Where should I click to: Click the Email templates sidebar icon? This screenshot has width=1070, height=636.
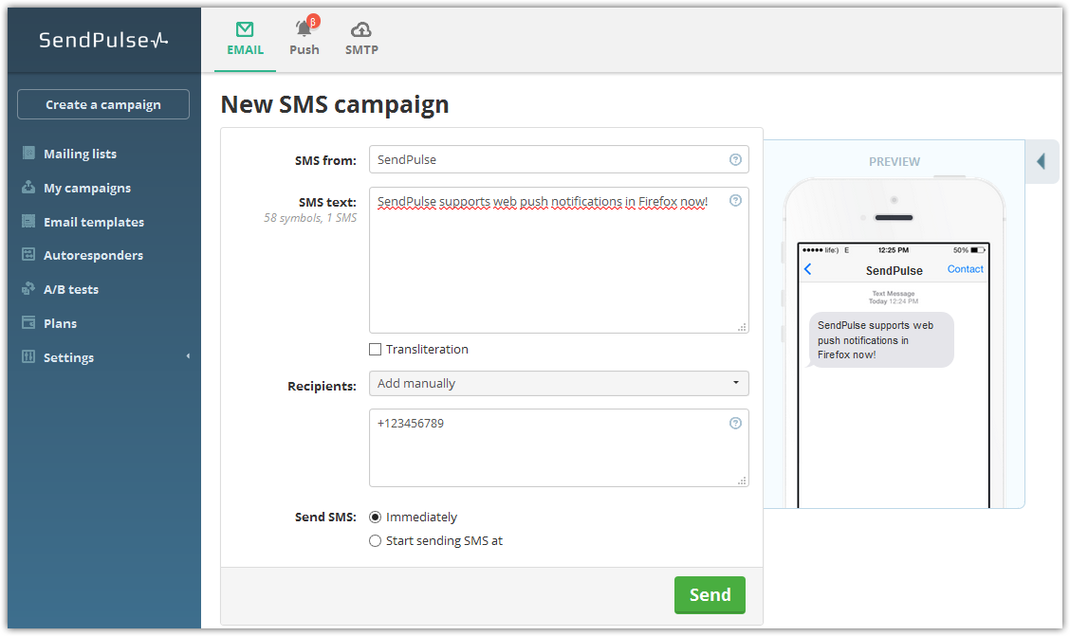coord(28,221)
